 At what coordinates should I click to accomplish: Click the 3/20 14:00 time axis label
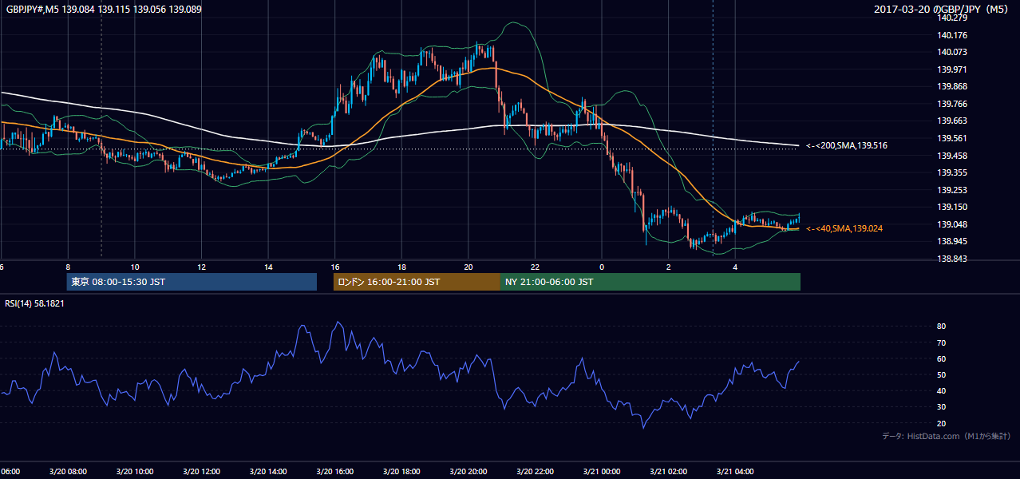(267, 472)
